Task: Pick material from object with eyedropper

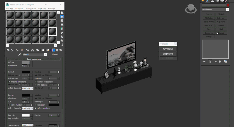Action: tap(20, 54)
